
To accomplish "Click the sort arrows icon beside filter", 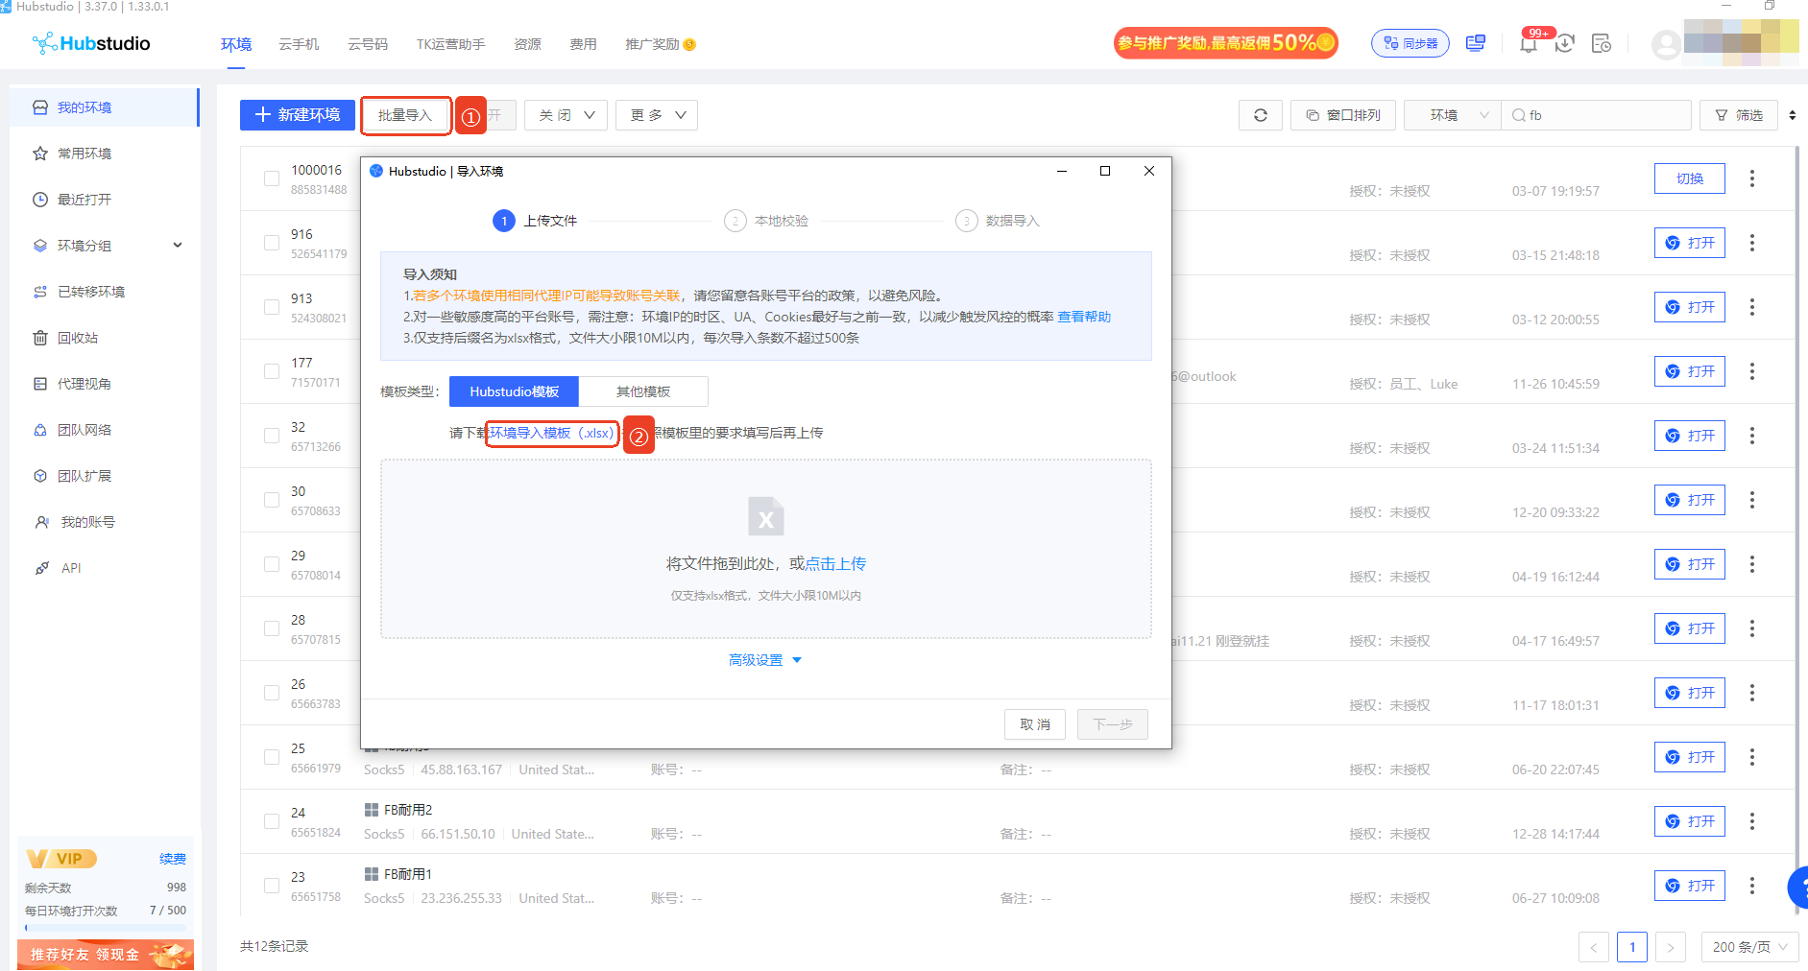I will 1793,115.
